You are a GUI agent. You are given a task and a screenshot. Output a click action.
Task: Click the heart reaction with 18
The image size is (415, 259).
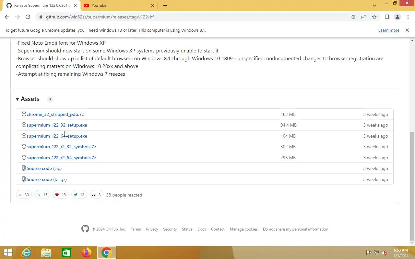tap(61, 195)
